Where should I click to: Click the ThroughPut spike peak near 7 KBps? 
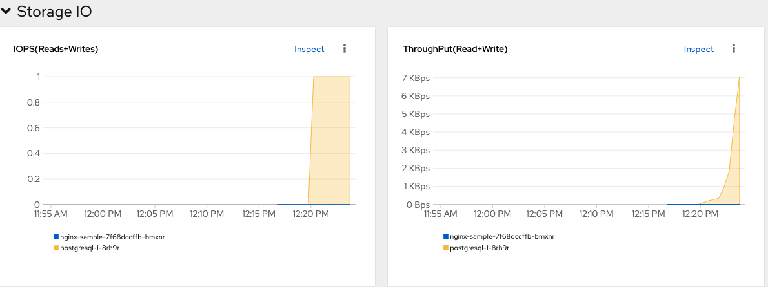pos(739,79)
